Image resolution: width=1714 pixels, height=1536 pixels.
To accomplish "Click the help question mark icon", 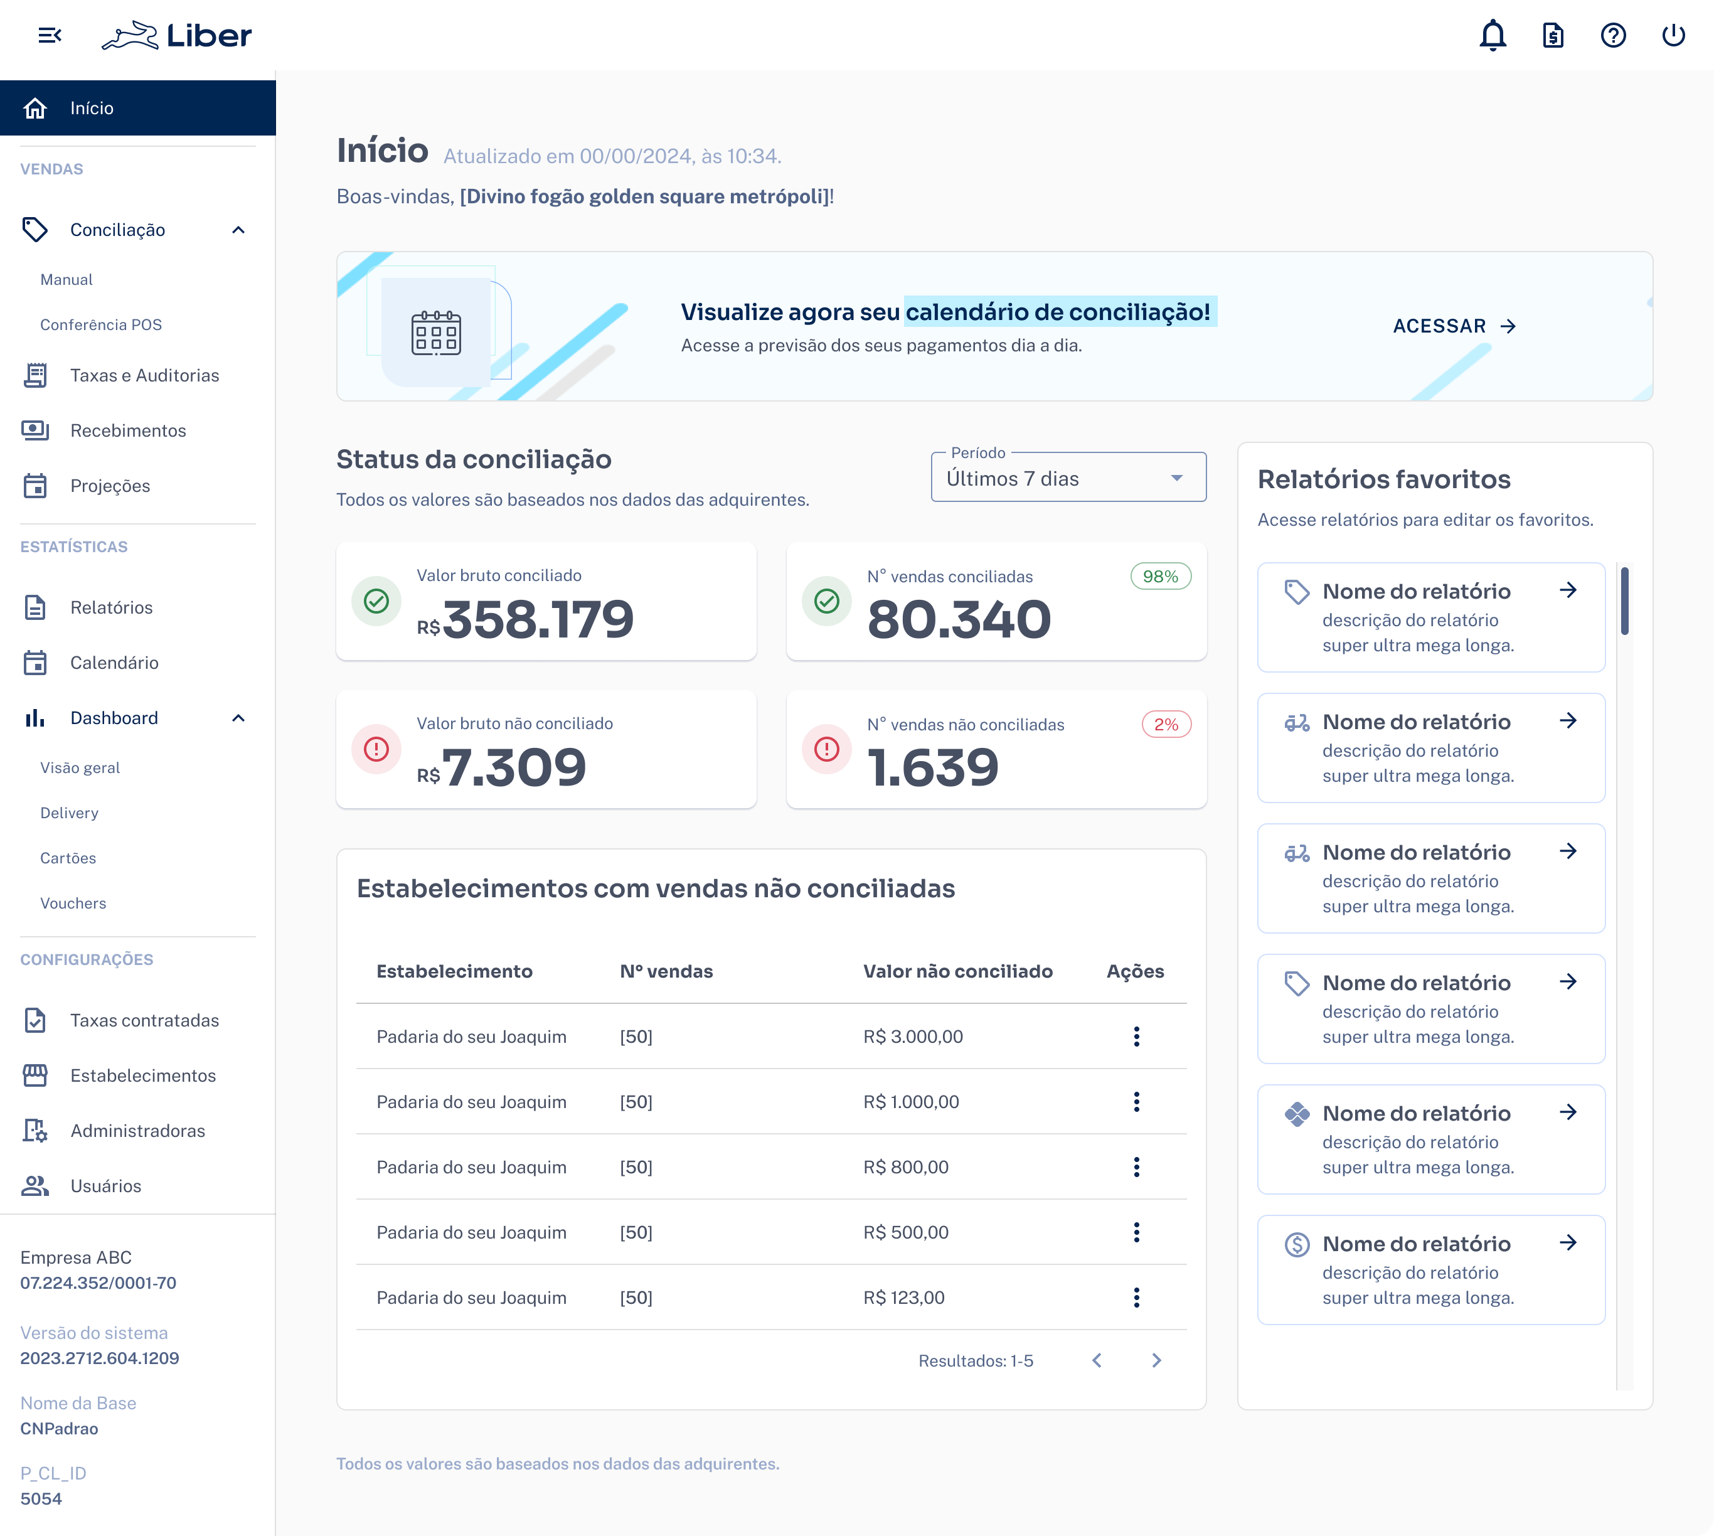I will coord(1613,35).
